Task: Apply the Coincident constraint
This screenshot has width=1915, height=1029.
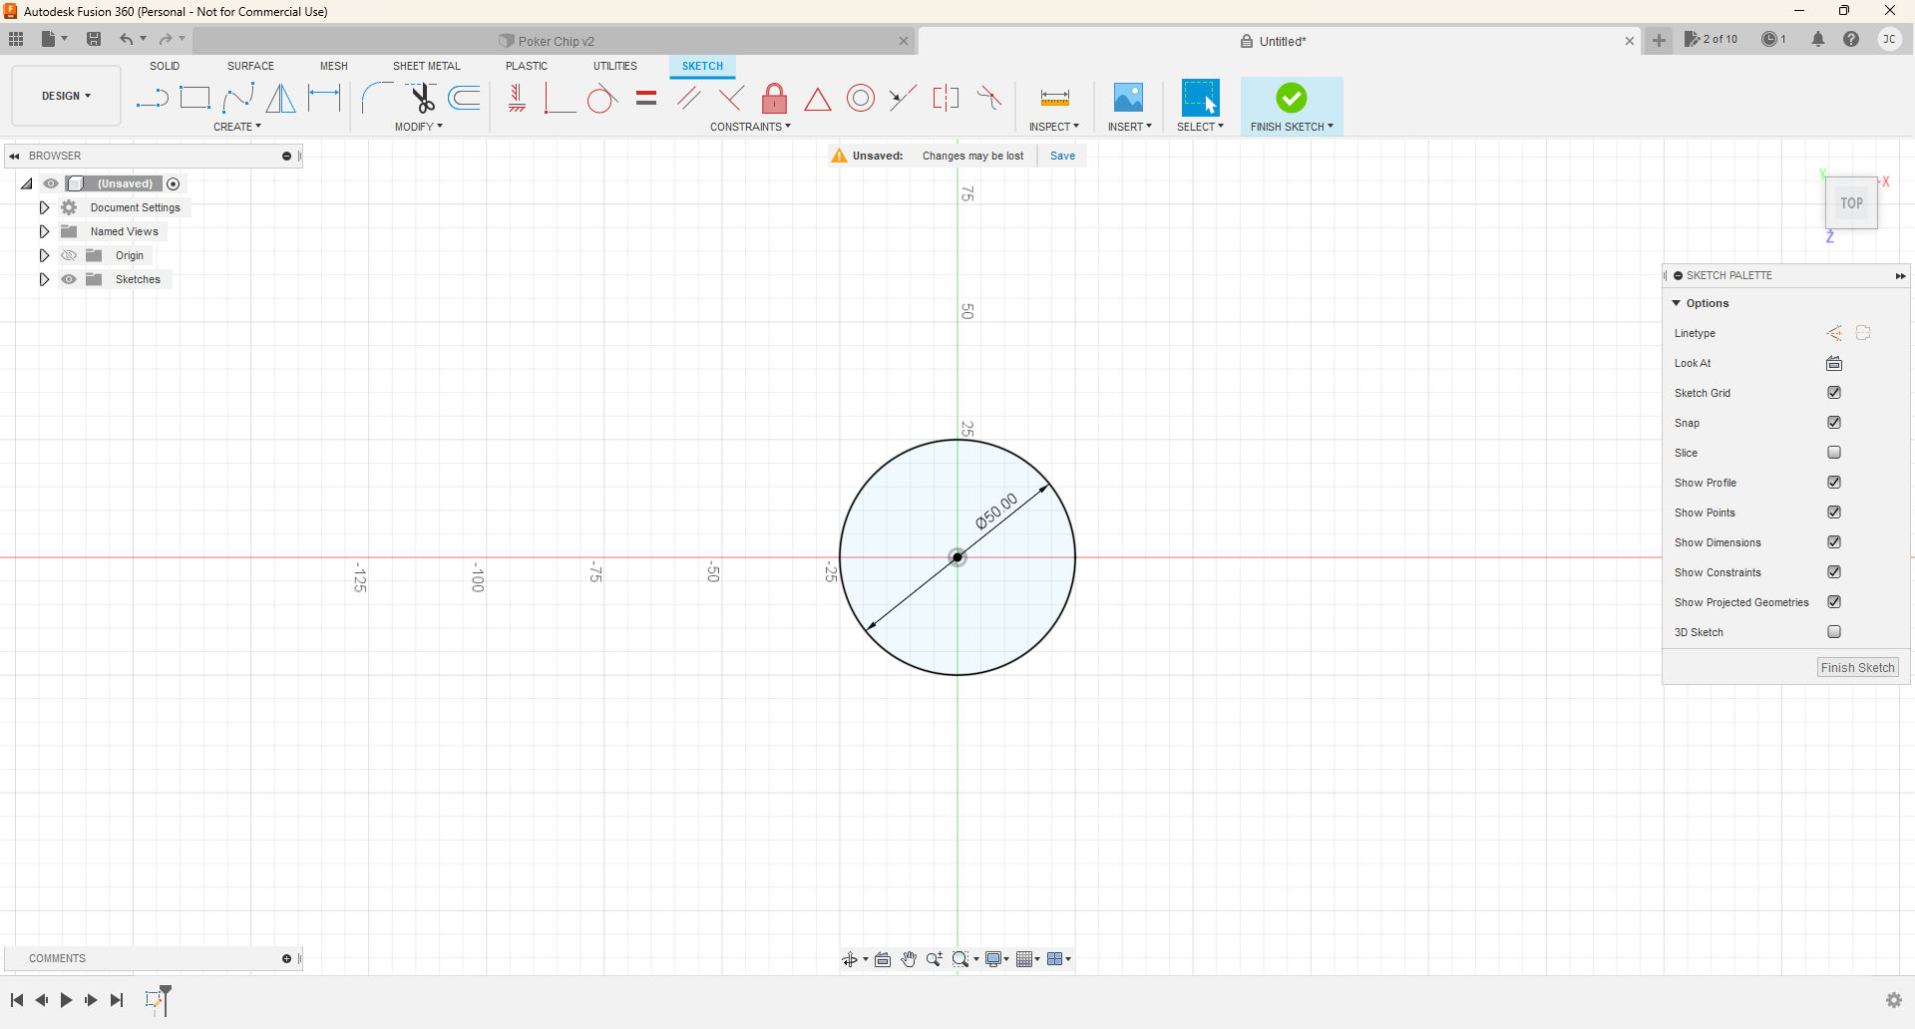Action: pyautogui.click(x=560, y=98)
